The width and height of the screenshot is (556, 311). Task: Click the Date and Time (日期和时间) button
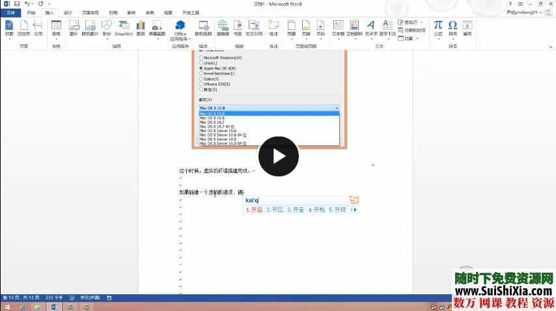pos(411,30)
